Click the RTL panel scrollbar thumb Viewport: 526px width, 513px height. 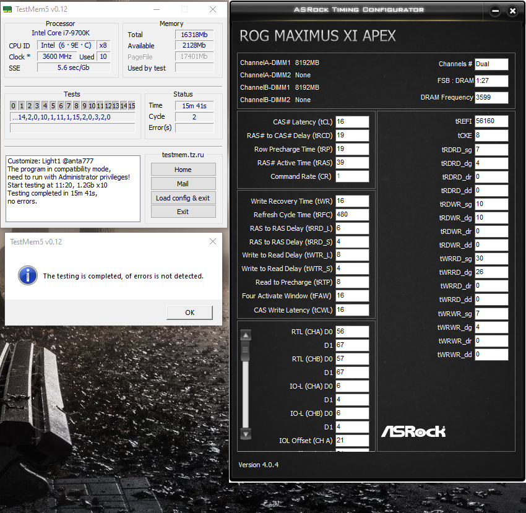246,351
